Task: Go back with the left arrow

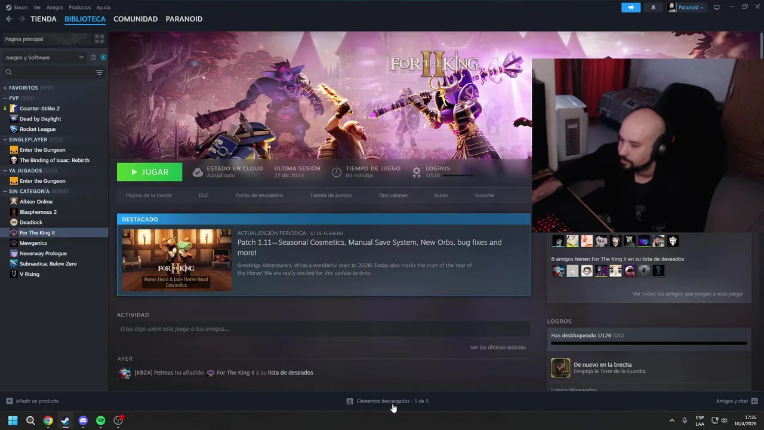Action: (9, 19)
